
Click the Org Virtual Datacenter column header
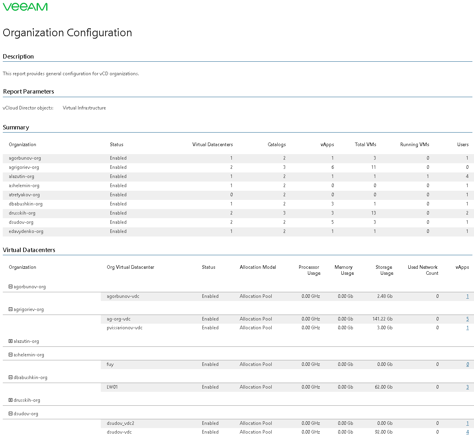130,267
